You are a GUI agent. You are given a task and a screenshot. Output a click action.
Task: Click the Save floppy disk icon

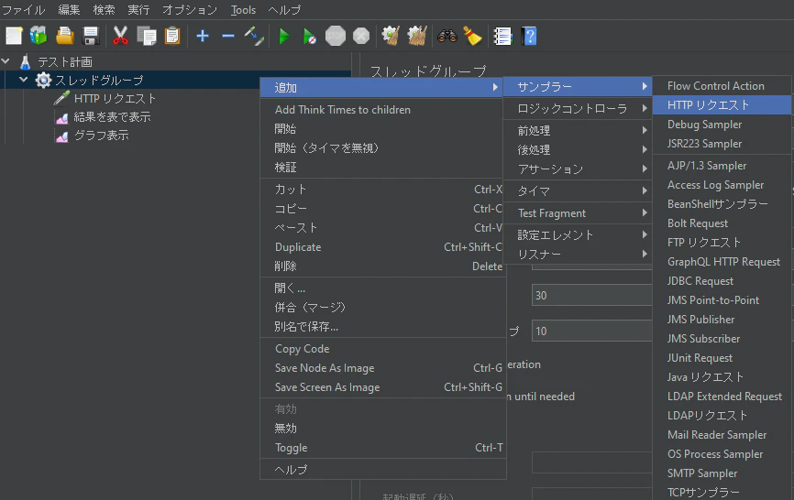[x=91, y=36]
